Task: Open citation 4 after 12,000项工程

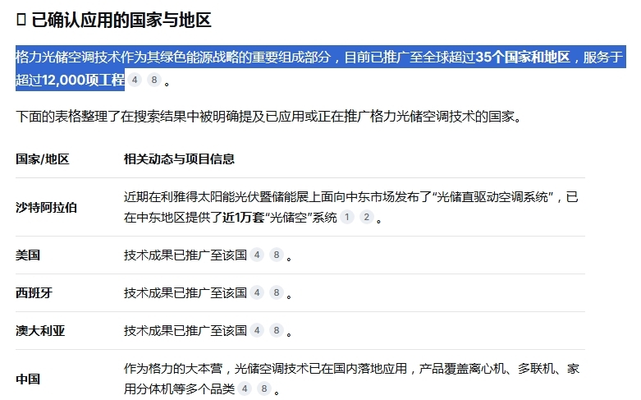Action: coord(135,80)
